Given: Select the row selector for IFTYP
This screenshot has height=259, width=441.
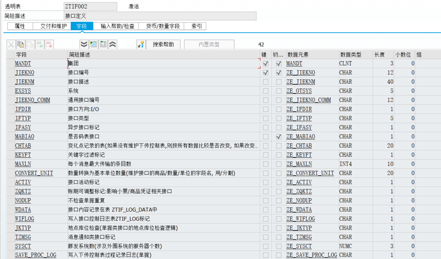Looking at the screenshot, I should coord(11,118).
